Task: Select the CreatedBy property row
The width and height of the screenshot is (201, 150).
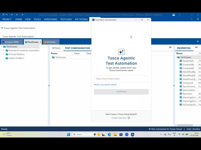Action: [x=188, y=65]
